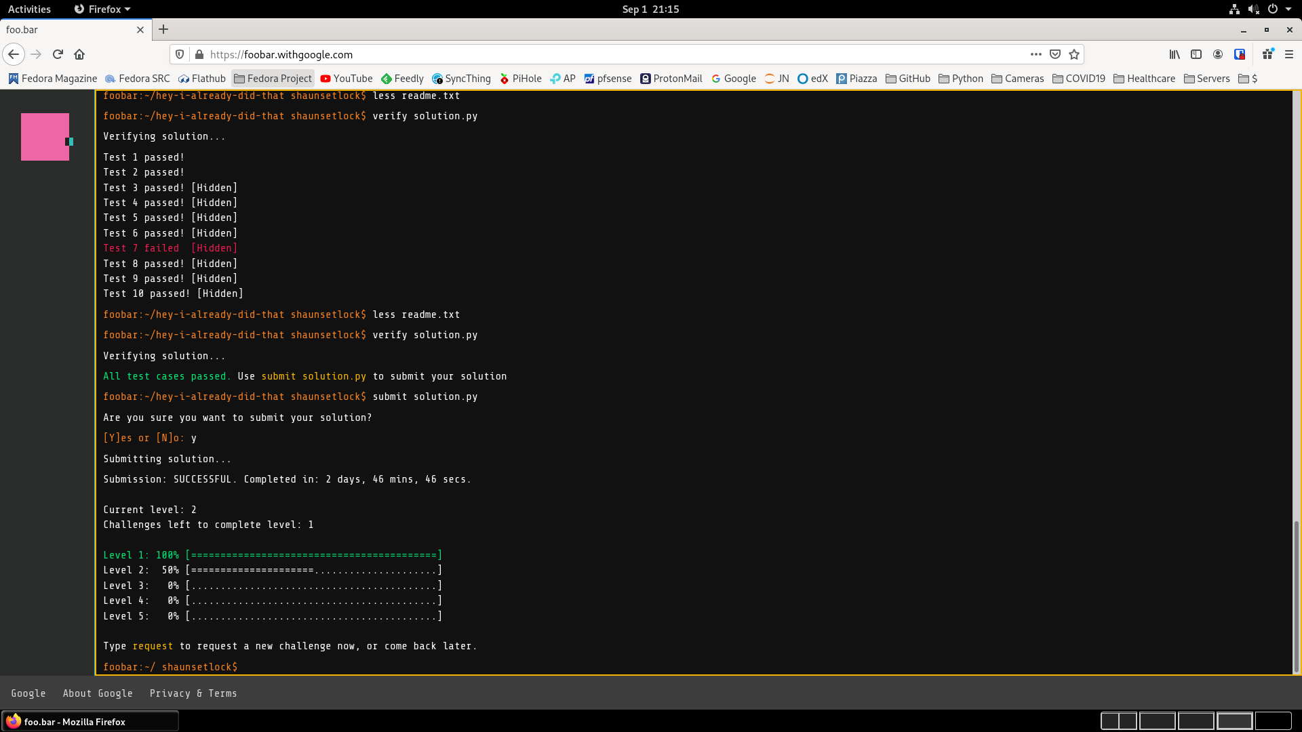1302x732 pixels.
Task: Open the Library icon in toolbar
Action: pyautogui.click(x=1175, y=54)
